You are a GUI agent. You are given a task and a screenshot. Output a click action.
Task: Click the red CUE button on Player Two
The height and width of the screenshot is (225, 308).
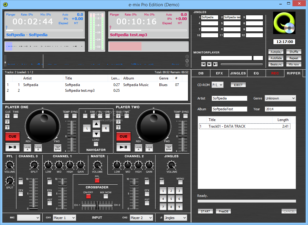click(124, 137)
